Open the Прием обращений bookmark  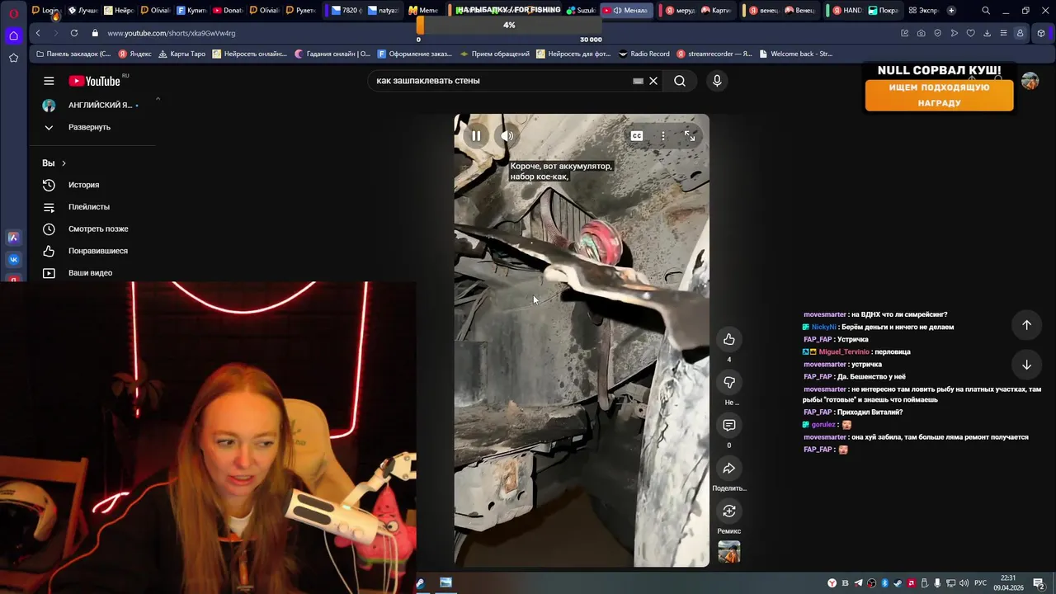pyautogui.click(x=495, y=54)
